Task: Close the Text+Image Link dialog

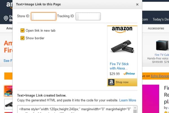Action: (137, 5)
